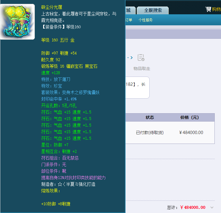The height and width of the screenshot is (213, 221).
Task: Click the 【装备条件】等级160 line
Action: (61, 27)
